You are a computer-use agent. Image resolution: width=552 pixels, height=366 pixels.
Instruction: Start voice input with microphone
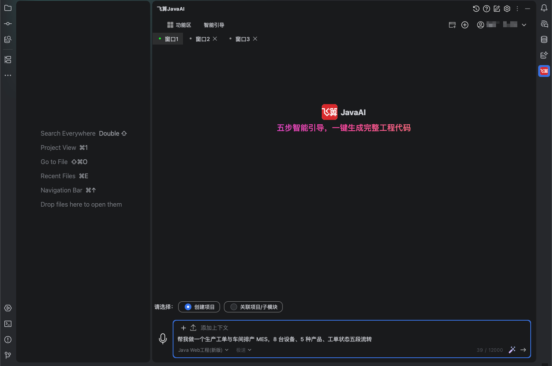(163, 339)
